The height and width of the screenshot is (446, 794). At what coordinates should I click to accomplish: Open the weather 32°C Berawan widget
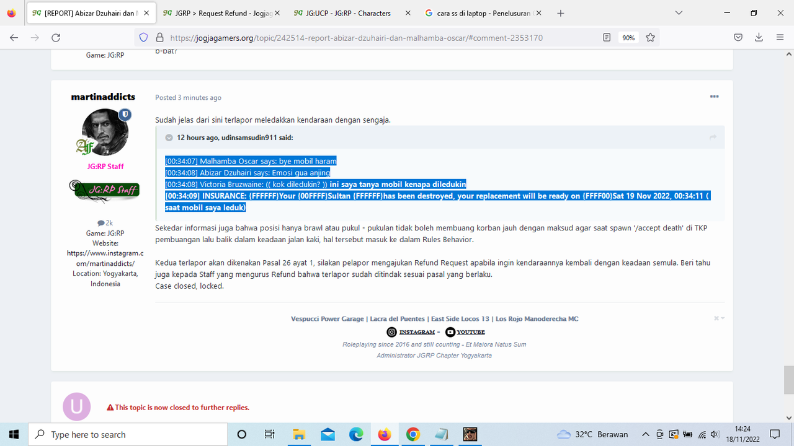point(592,434)
